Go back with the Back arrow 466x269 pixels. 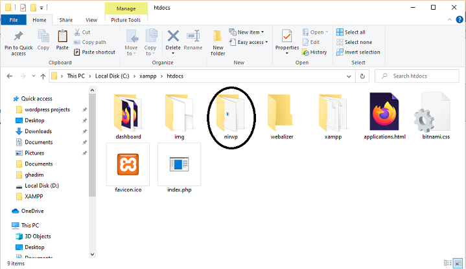[x=10, y=76]
